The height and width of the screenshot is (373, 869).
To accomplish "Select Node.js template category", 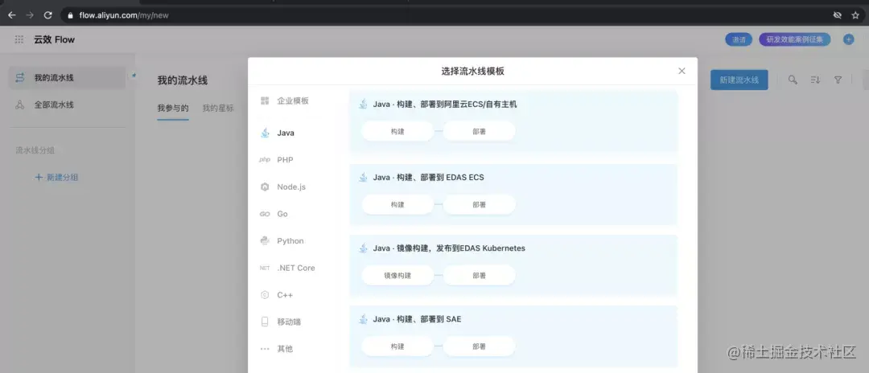I will pos(293,187).
